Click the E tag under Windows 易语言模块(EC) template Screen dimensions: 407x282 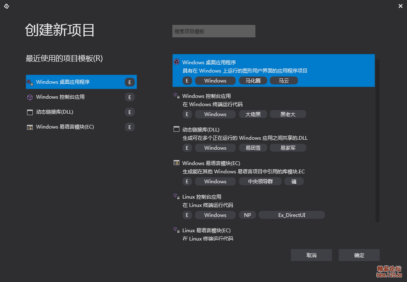[187, 182]
